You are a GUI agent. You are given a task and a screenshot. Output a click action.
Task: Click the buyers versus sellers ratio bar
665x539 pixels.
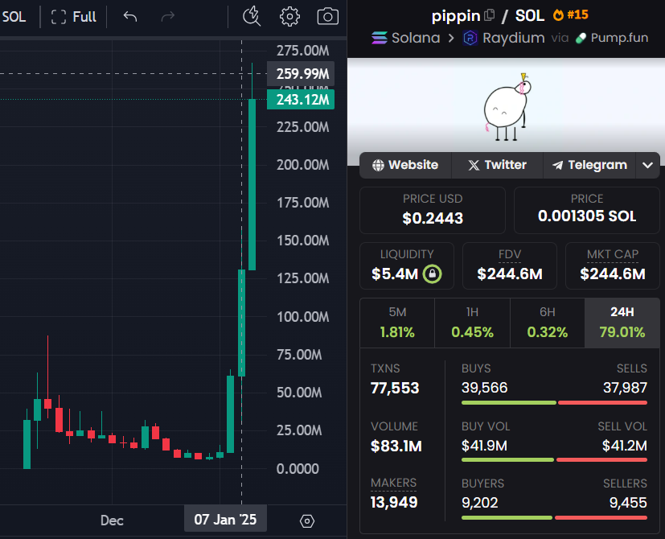(x=554, y=518)
